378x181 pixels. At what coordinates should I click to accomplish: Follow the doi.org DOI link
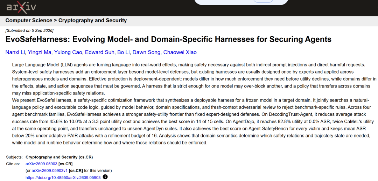[x=63, y=178]
